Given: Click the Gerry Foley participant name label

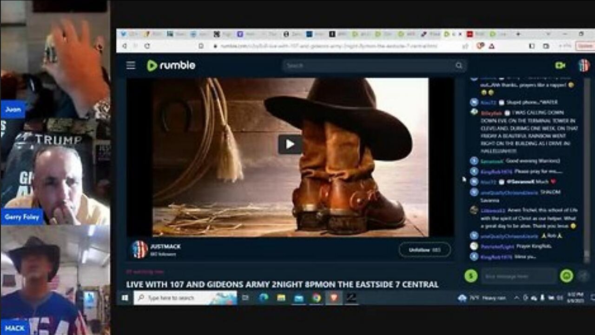Looking at the screenshot, I should 21,217.
